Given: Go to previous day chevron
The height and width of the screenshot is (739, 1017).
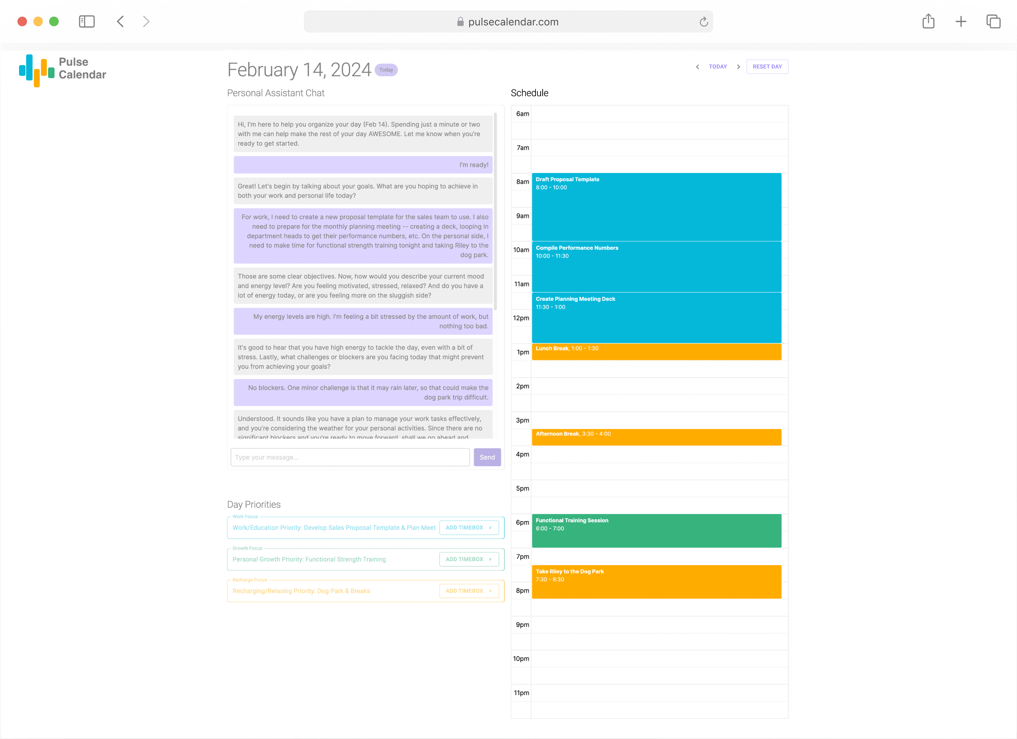Looking at the screenshot, I should (x=697, y=67).
